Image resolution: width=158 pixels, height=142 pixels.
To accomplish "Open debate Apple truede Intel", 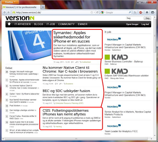I will coord(24,123).
